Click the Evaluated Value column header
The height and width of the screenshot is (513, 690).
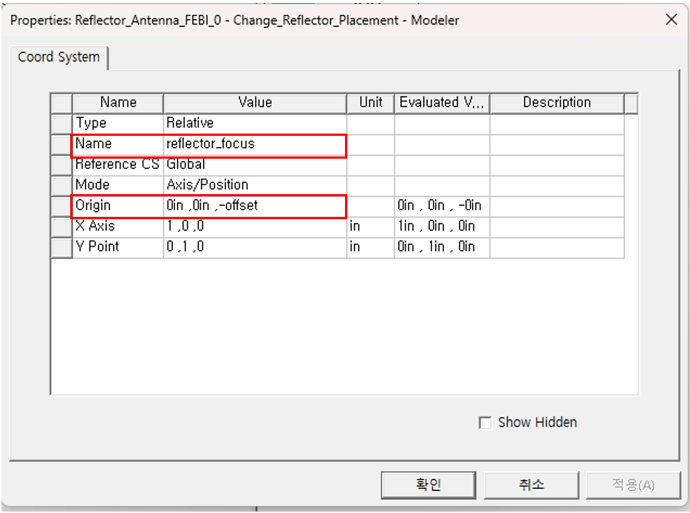(x=442, y=103)
